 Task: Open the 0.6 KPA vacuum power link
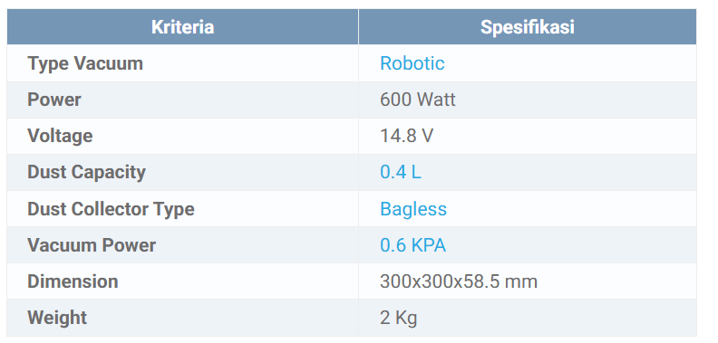tap(412, 245)
